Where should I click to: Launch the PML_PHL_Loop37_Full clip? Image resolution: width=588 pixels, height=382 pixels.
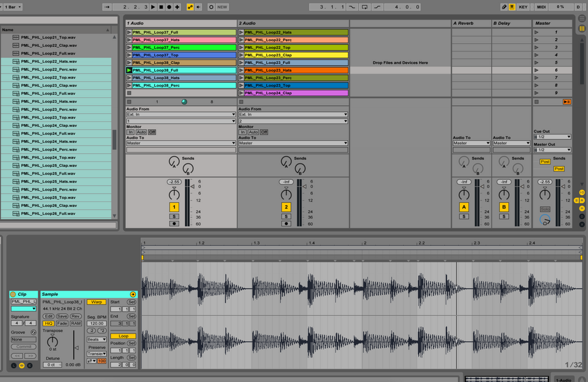(x=129, y=33)
